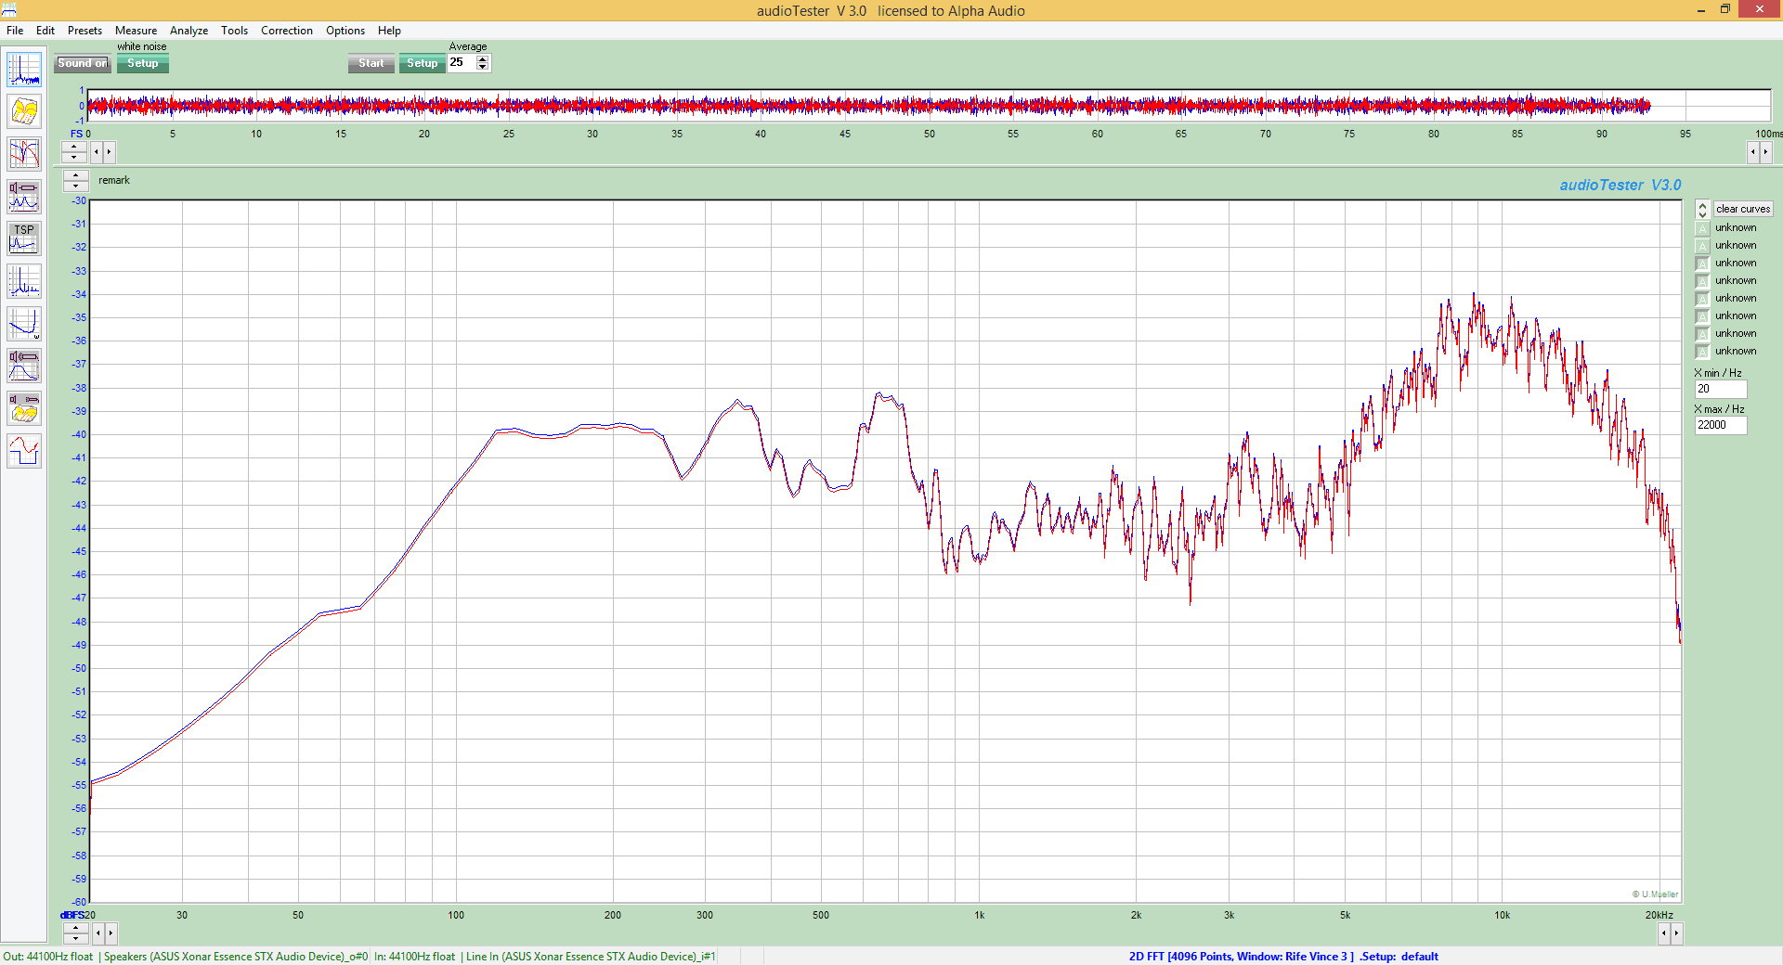Viewport: 1783px width, 965px height.
Task: Open the speaker 3D waterfall measurement icon
Action: (24, 409)
